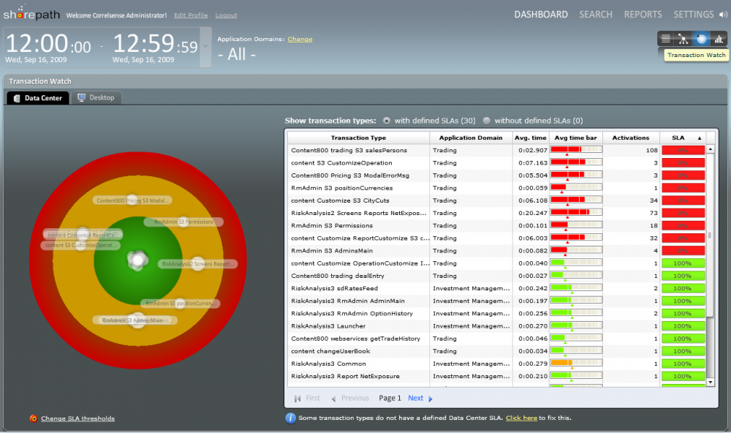Select row 'content Customize S3 CityCuts'
The image size is (731, 433).
tap(496, 200)
